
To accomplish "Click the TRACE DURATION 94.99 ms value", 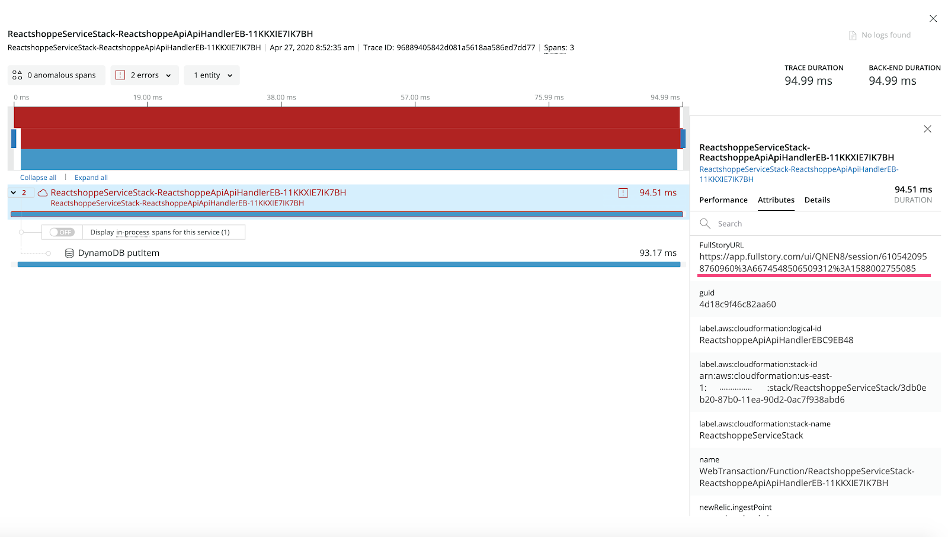I will [x=808, y=81].
